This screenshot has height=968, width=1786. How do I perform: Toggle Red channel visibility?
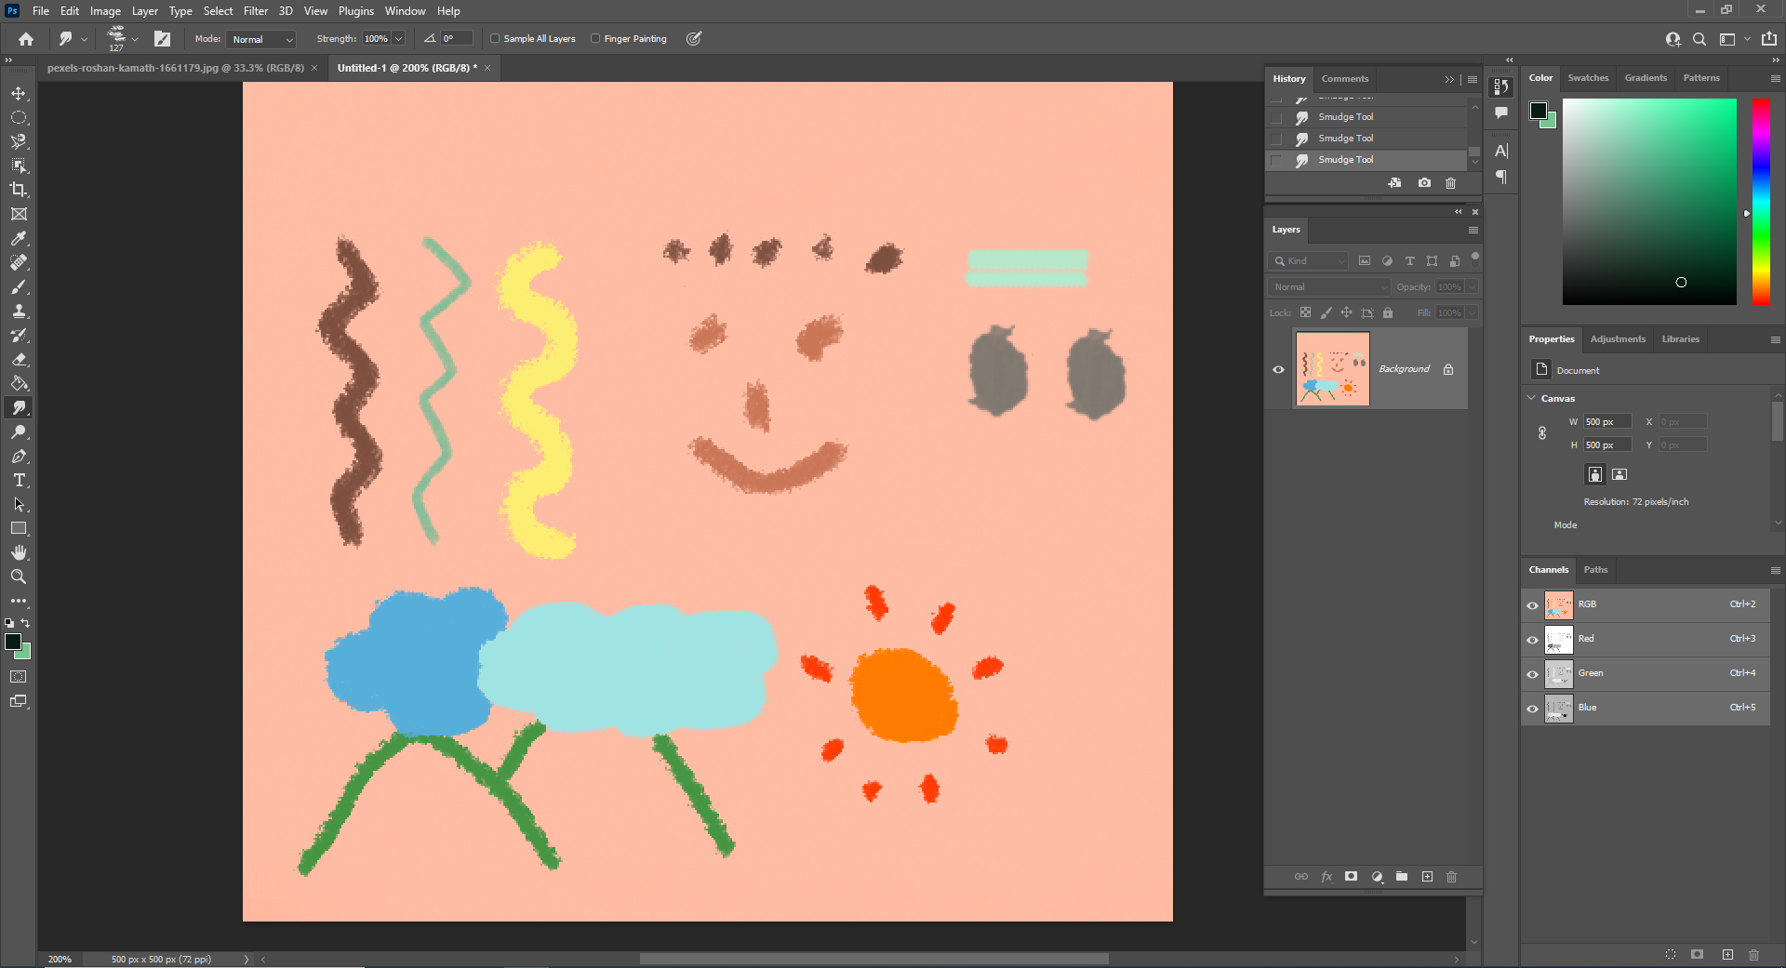[x=1532, y=640]
